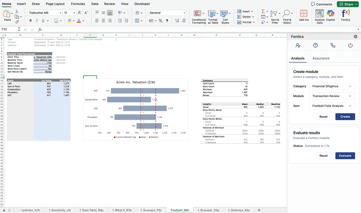Open the Module dropdown Transaction Review
361x213 pixels.
pyautogui.click(x=332, y=96)
